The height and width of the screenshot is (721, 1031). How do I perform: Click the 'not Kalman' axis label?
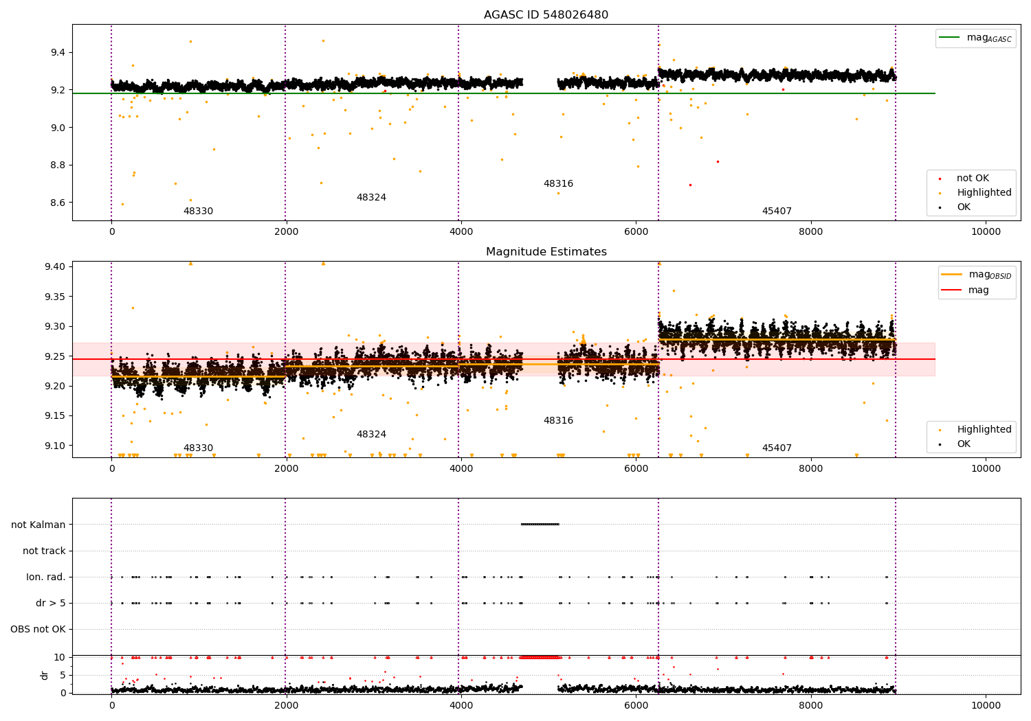[38, 525]
